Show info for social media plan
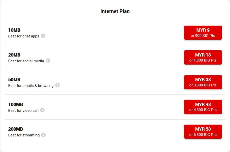This screenshot has height=152, width=230. (48, 61)
